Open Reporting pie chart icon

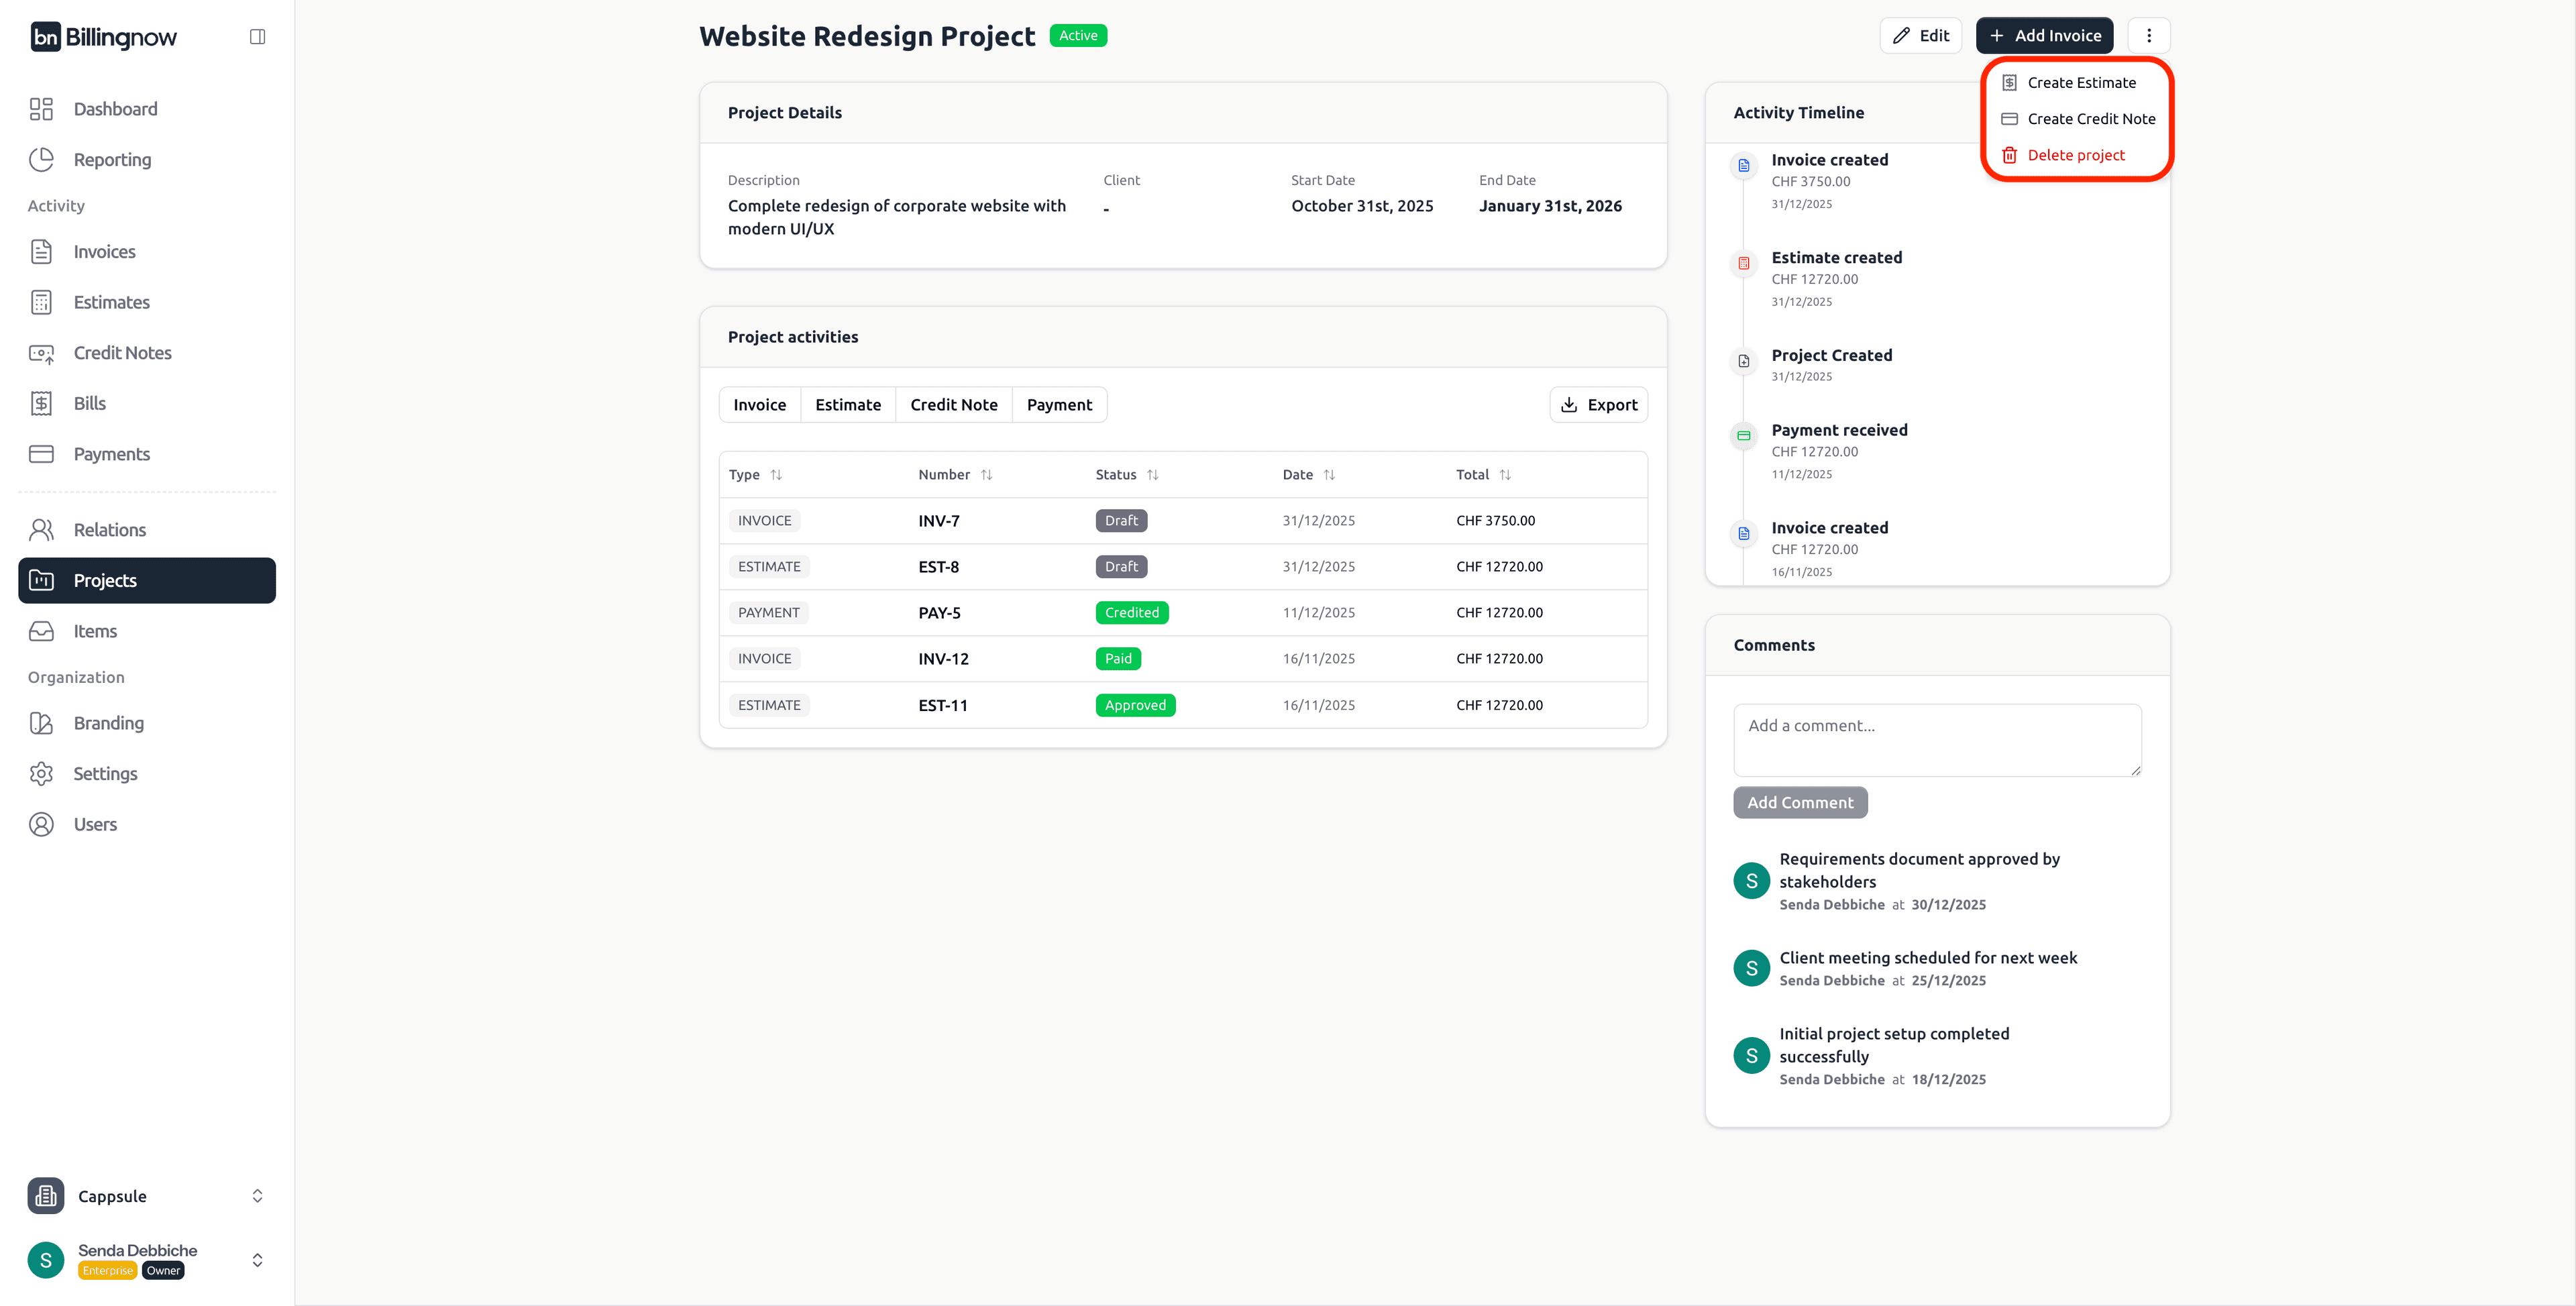tap(41, 160)
